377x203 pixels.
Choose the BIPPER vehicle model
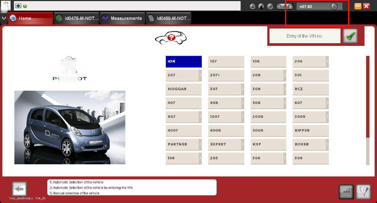tap(310, 130)
